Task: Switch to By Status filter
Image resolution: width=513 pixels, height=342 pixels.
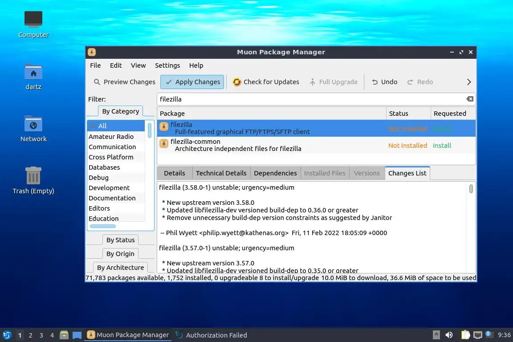Action: click(120, 240)
